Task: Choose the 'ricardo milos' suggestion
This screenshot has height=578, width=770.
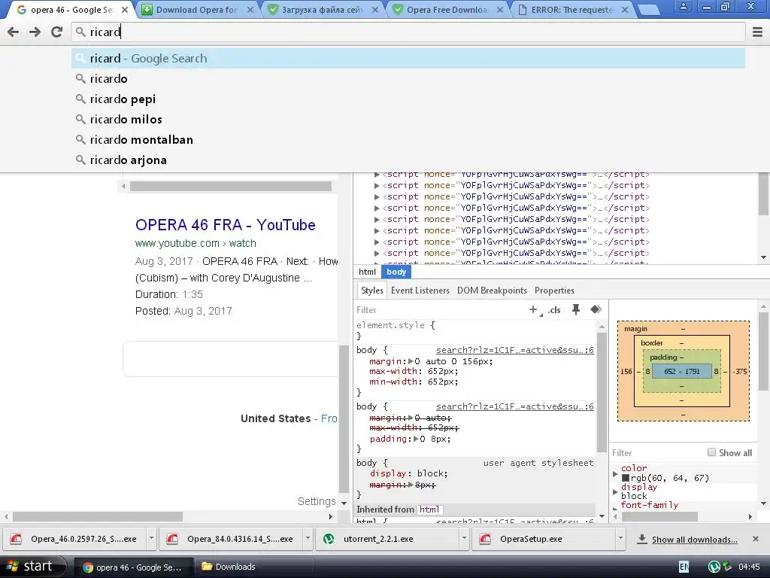Action: coord(408,120)
